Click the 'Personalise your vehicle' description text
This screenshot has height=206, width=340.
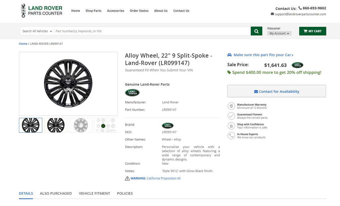191,153
